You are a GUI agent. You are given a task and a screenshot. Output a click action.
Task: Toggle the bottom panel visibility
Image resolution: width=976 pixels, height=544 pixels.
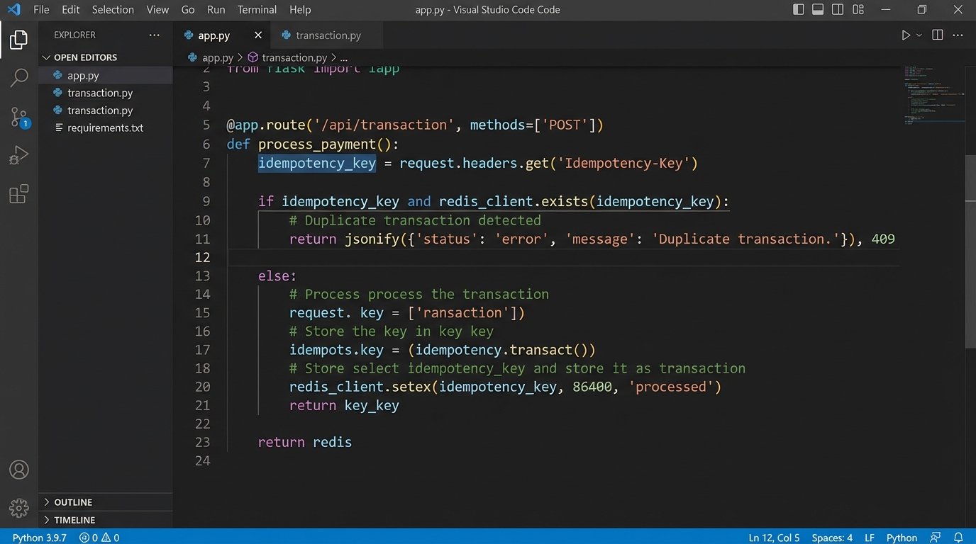tap(818, 9)
